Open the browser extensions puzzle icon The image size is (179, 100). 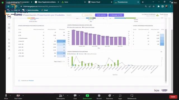(x=159, y=6)
